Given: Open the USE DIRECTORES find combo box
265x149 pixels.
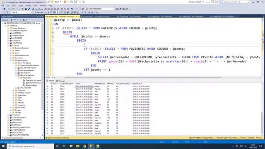Looking at the screenshot, I should [101, 9].
